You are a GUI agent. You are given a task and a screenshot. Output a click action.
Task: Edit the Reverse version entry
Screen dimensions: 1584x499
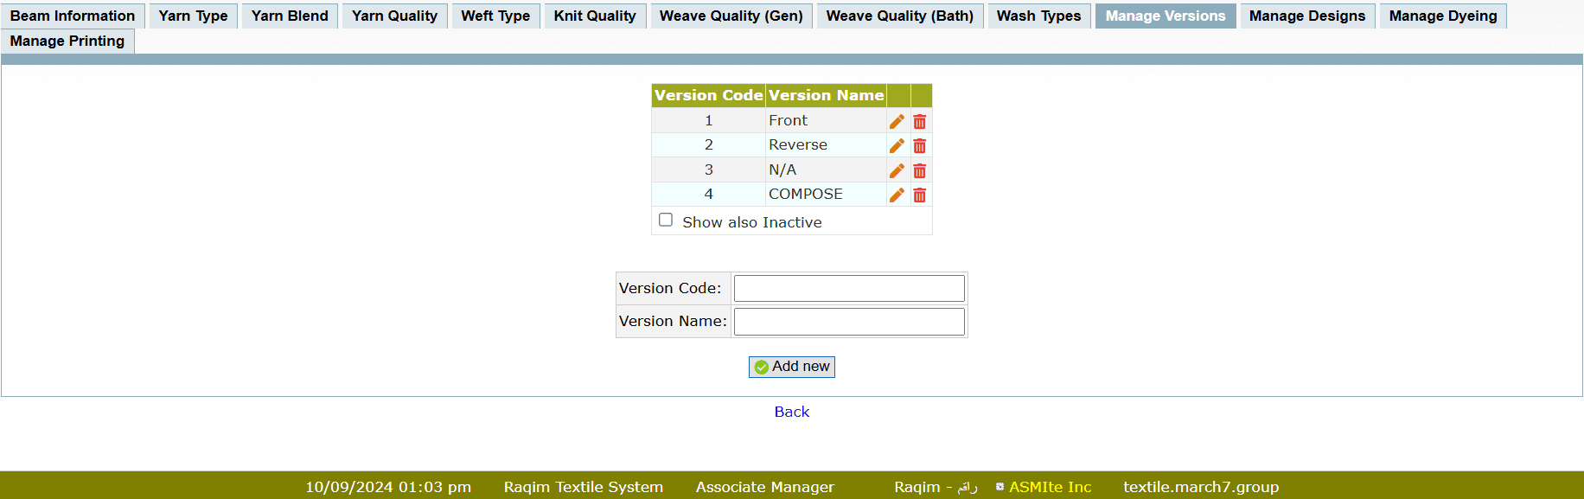click(x=897, y=145)
